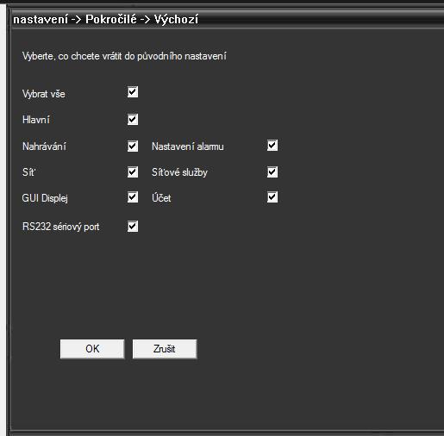Uncheck the 'Síťové služby' checkbox
Screen dimensions: 444x436
[x=272, y=172]
